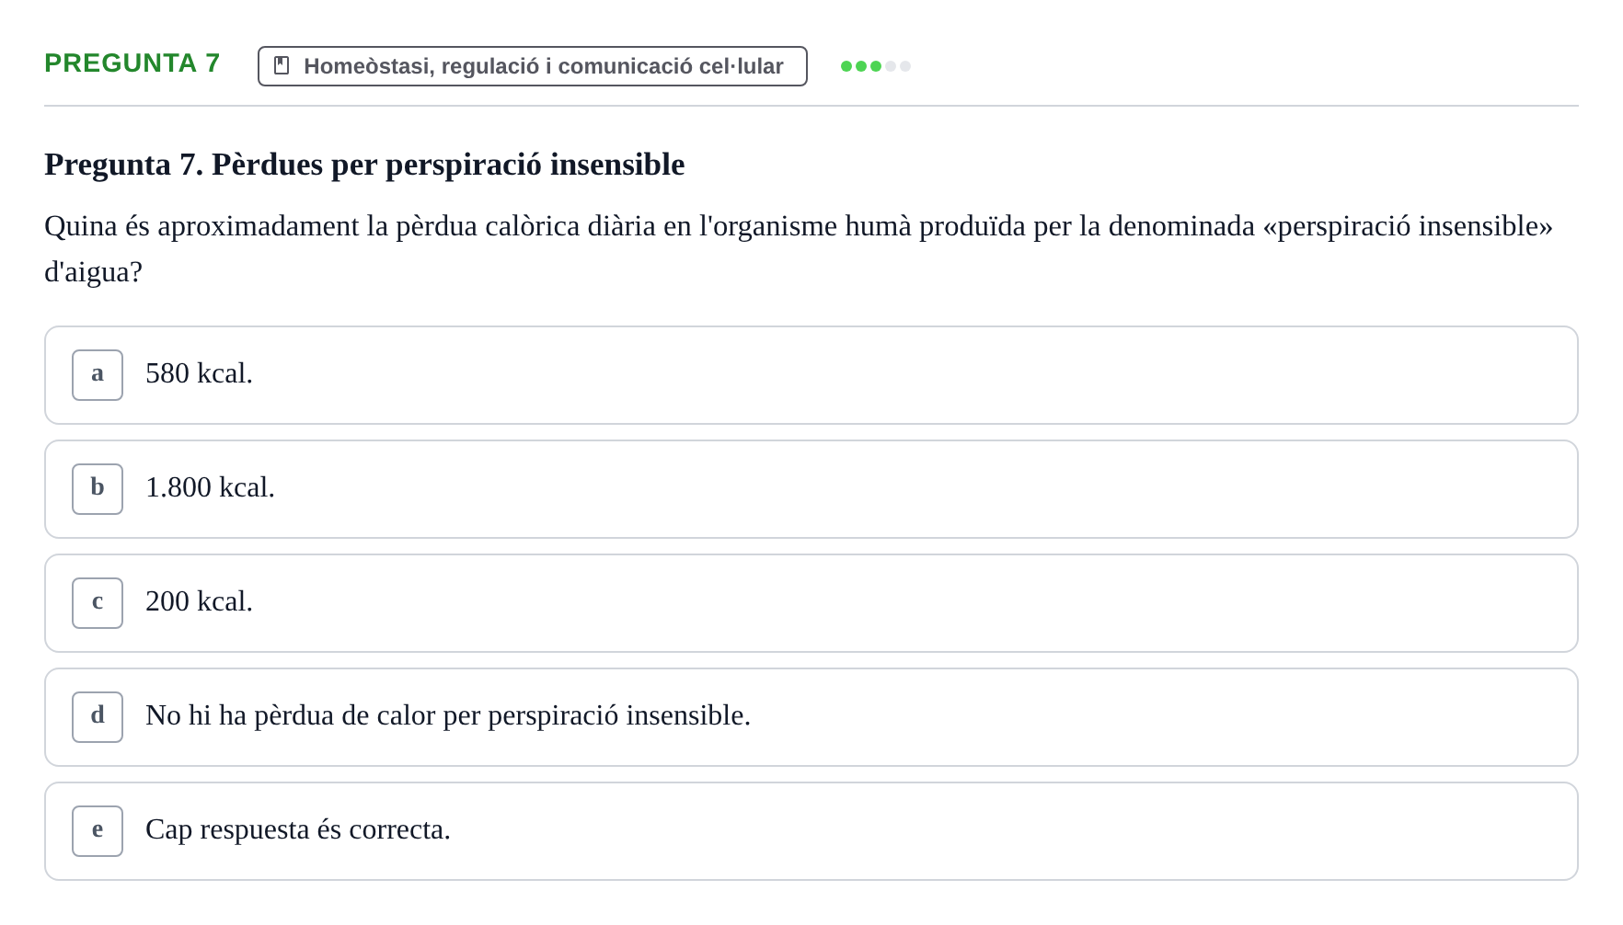Select the letter 'd' option box
Screen dimensions: 1623x925
[98, 717]
